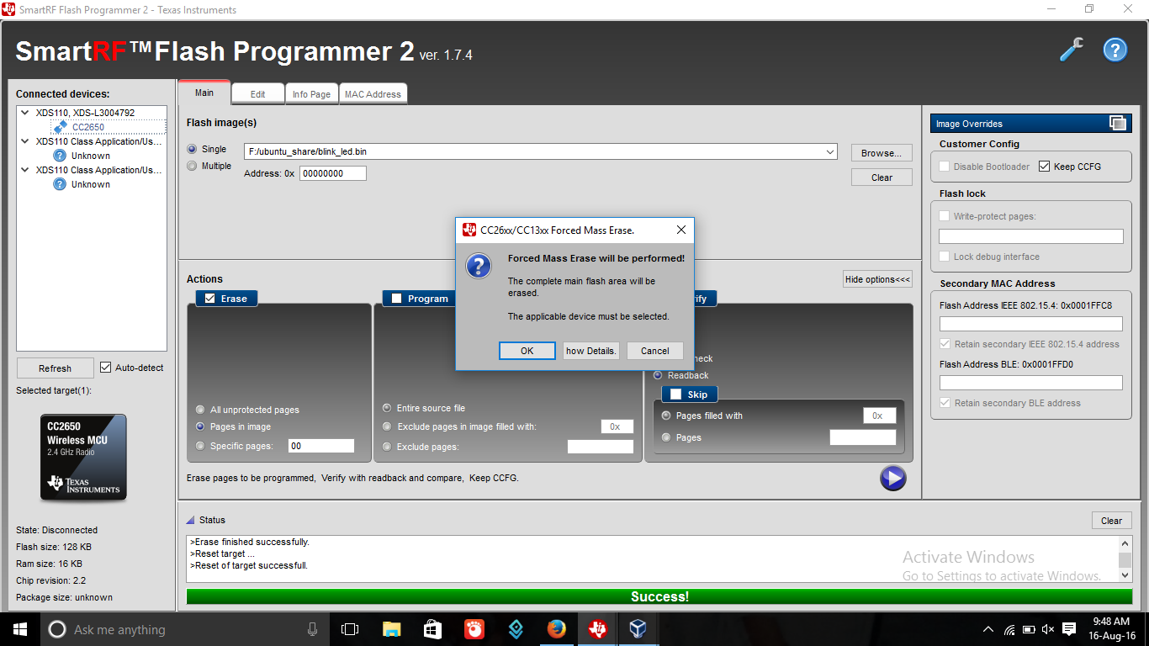This screenshot has height=646, width=1149.
Task: Choose Exclude pages in image filled with
Action: [x=387, y=426]
